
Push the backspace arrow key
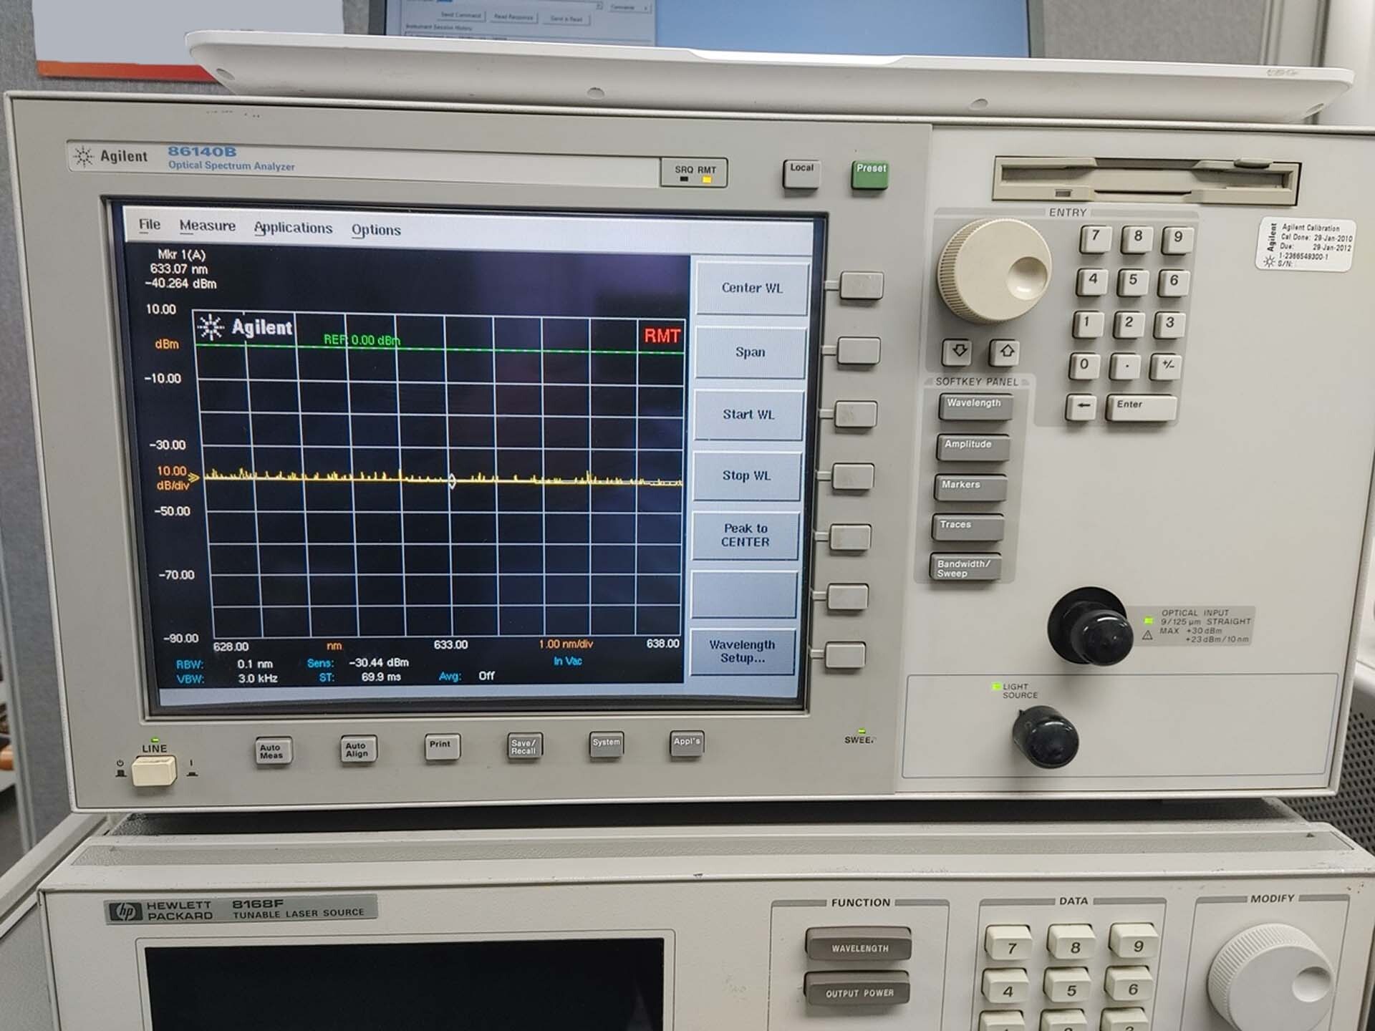click(x=1081, y=407)
